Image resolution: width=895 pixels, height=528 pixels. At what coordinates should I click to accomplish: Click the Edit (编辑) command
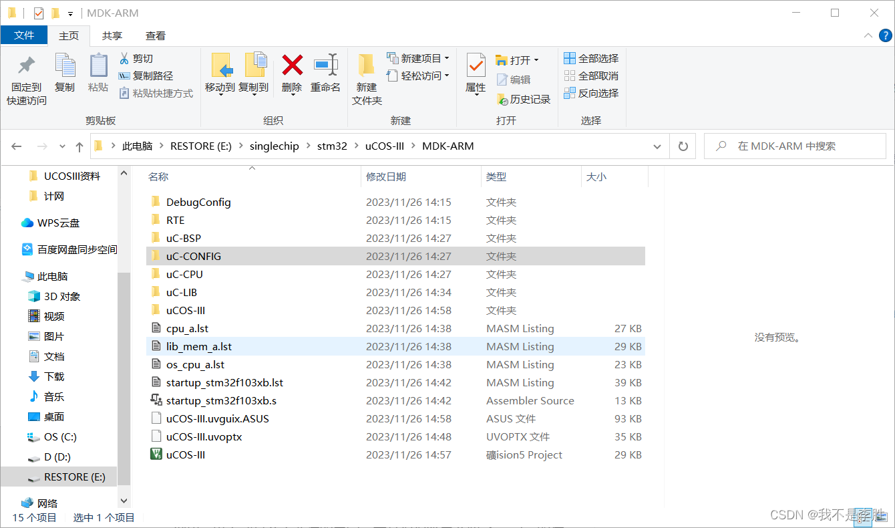click(x=514, y=80)
